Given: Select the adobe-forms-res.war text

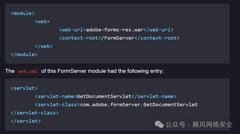Looking at the screenshot, I should (115, 30).
